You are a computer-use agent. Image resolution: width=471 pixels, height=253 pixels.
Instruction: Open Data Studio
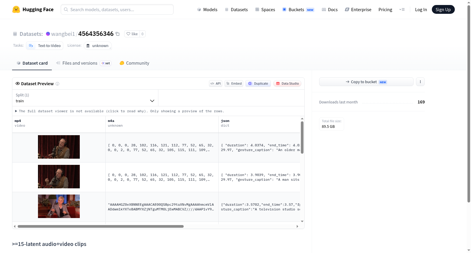(287, 83)
